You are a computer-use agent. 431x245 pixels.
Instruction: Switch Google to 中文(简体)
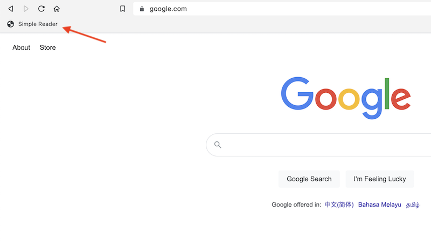(x=339, y=205)
